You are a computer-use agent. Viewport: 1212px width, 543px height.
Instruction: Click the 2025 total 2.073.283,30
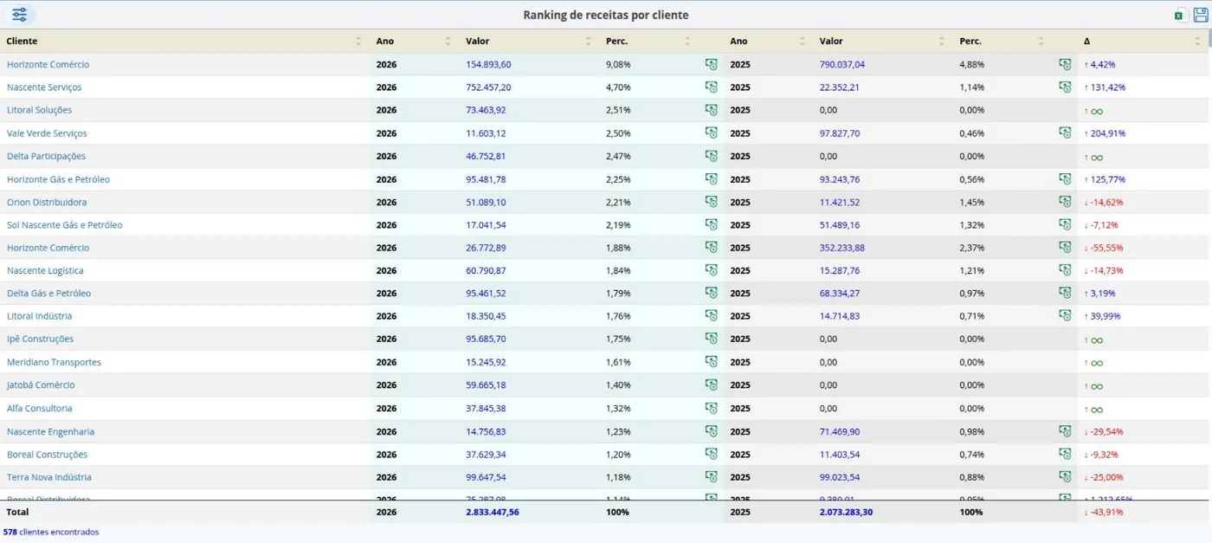(x=847, y=512)
